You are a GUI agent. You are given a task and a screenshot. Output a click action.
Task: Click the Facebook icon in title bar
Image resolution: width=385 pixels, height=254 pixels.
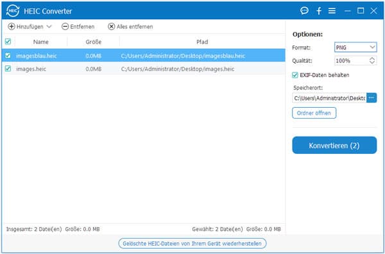click(319, 11)
